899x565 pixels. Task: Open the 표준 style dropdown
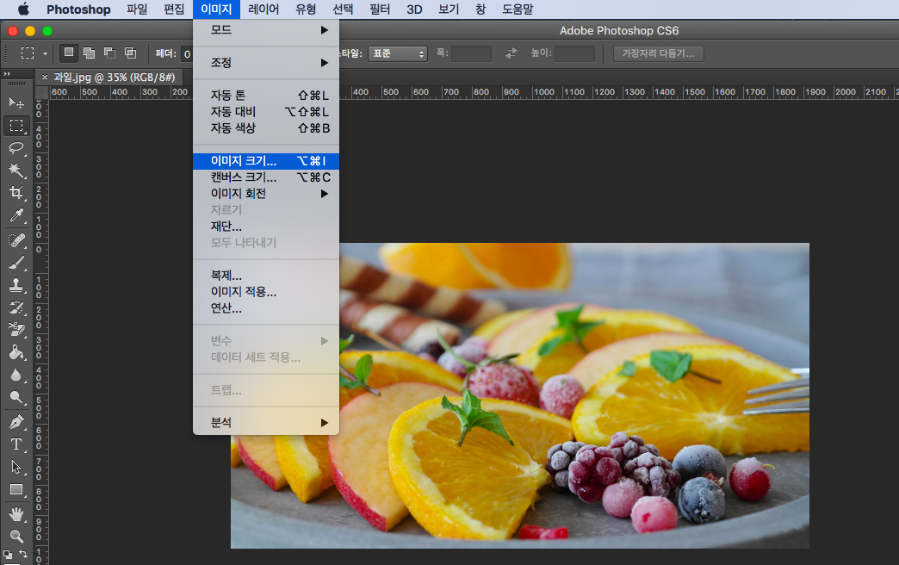[397, 53]
